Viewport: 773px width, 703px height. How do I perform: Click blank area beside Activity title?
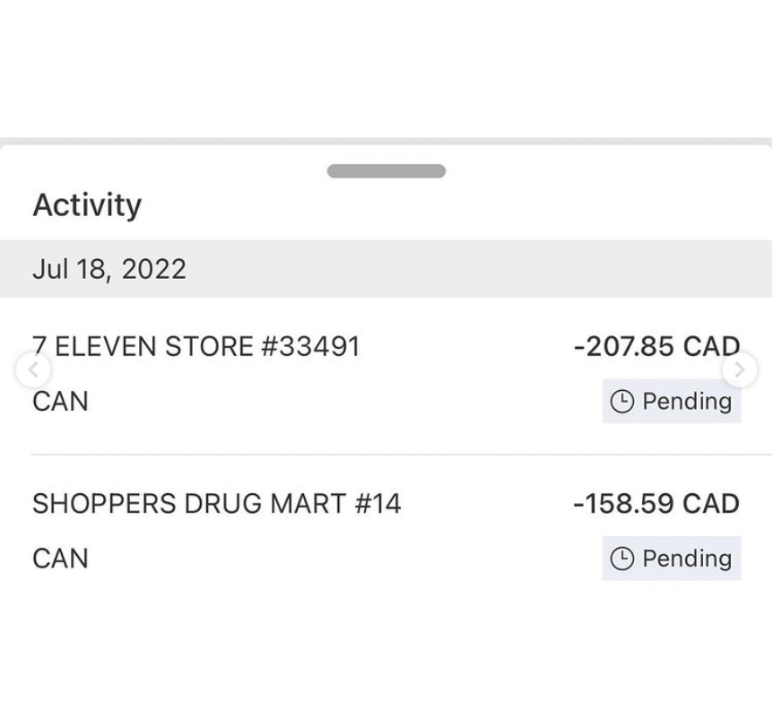pyautogui.click(x=448, y=206)
